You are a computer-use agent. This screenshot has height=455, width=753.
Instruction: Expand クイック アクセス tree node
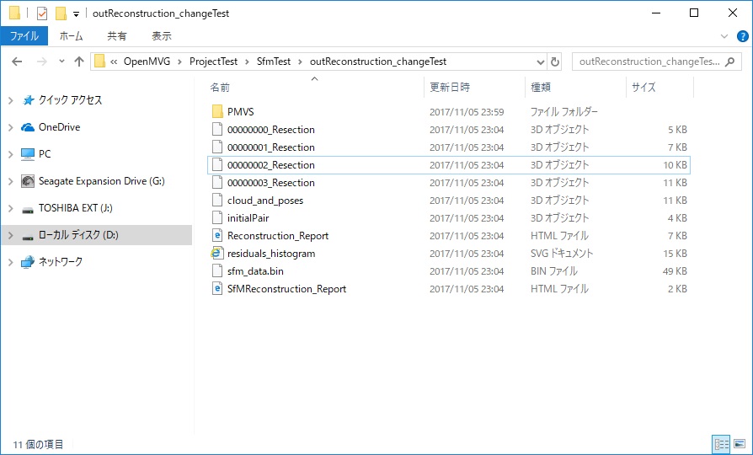click(11, 100)
